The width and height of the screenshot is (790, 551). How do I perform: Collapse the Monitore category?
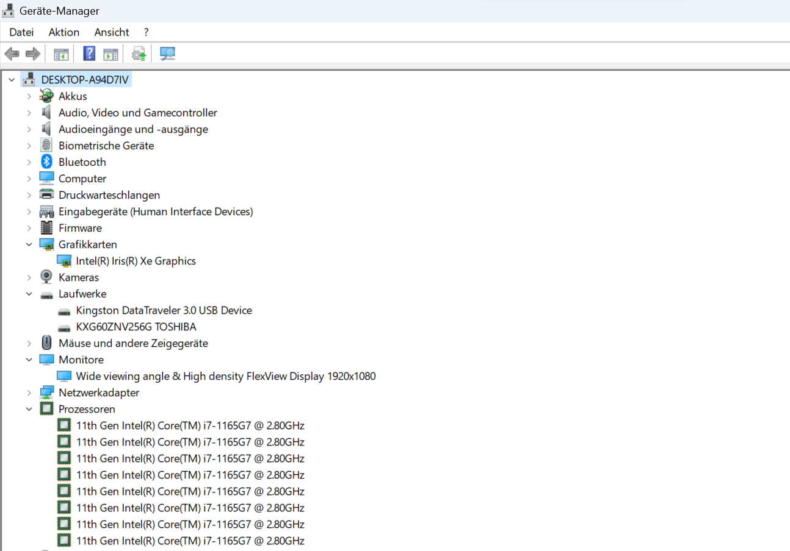29,359
